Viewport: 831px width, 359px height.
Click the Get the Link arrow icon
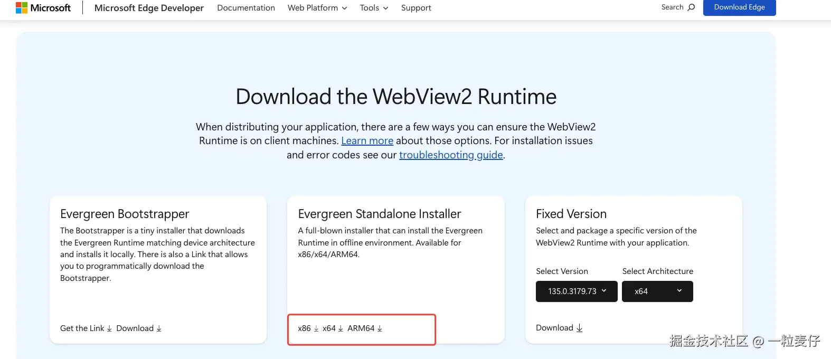coord(109,328)
